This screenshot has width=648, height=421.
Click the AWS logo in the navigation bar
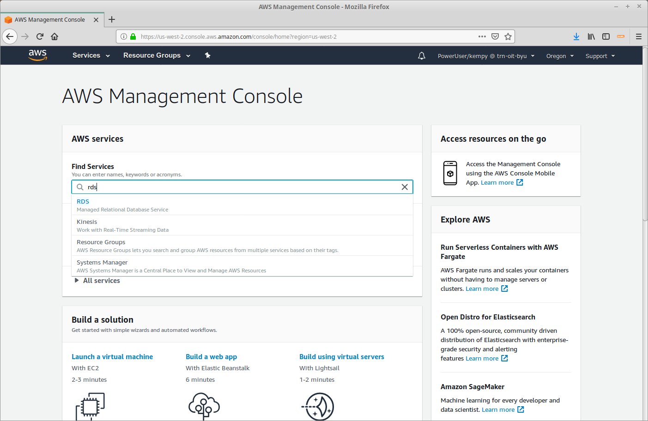(37, 55)
